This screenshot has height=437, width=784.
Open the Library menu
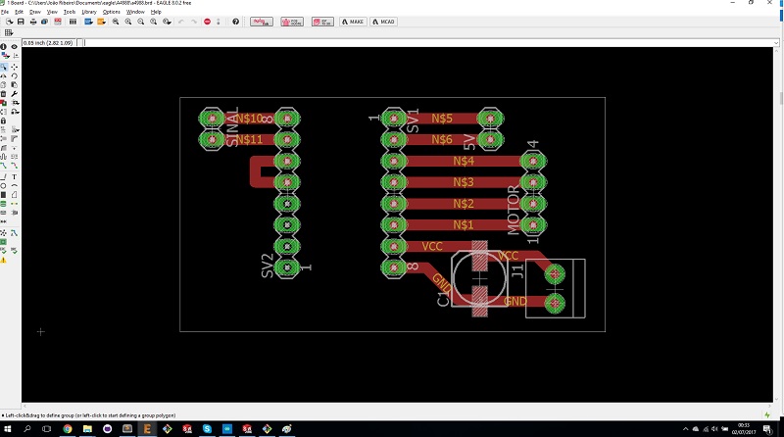(89, 12)
